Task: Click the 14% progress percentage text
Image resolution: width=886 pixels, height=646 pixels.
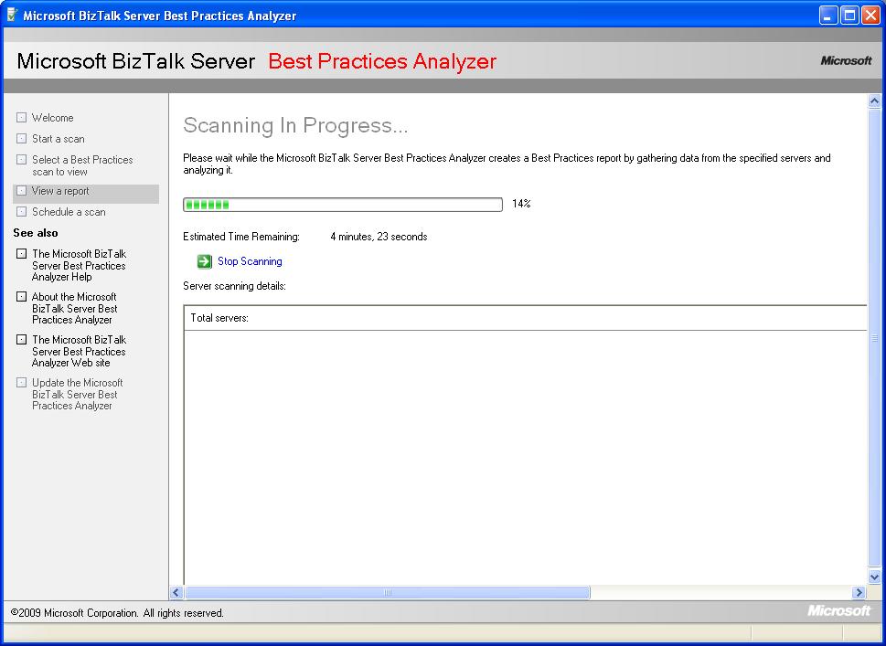Action: tap(521, 204)
